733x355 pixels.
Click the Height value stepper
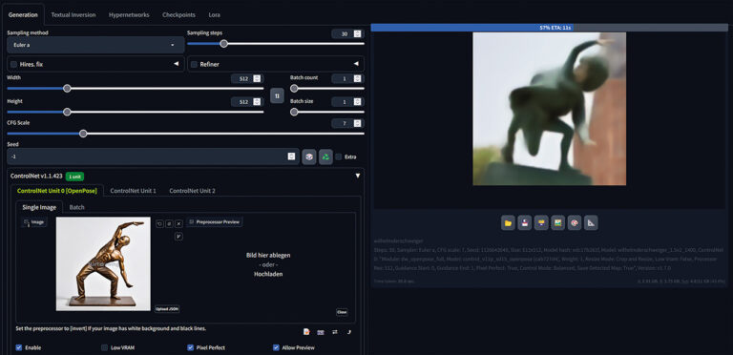[257, 102]
